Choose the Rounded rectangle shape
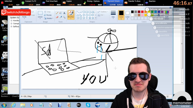 click(90, 12)
